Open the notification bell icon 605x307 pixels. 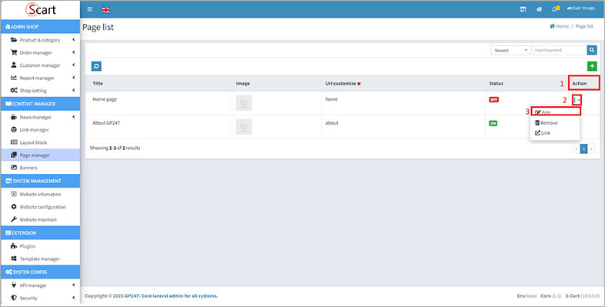pyautogui.click(x=556, y=9)
